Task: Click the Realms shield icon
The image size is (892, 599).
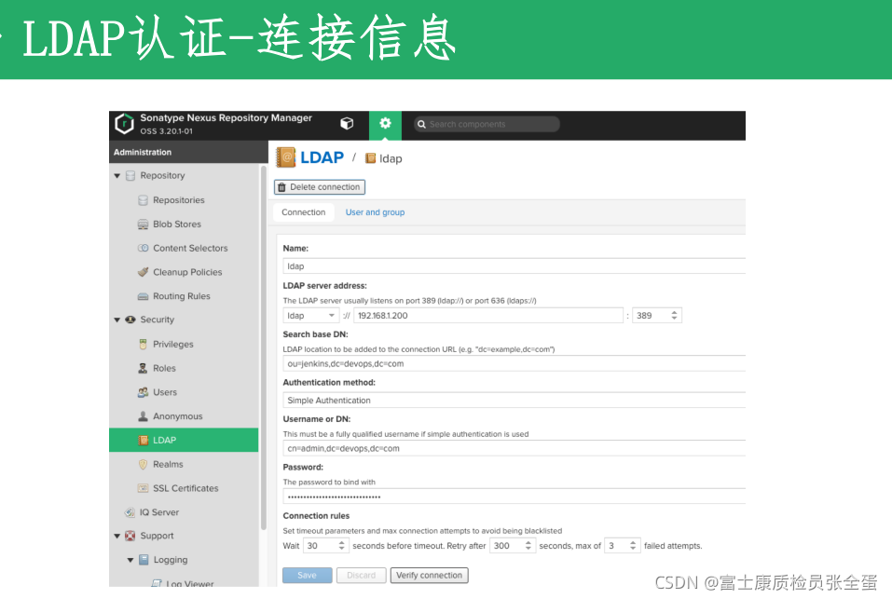Action: pos(143,464)
